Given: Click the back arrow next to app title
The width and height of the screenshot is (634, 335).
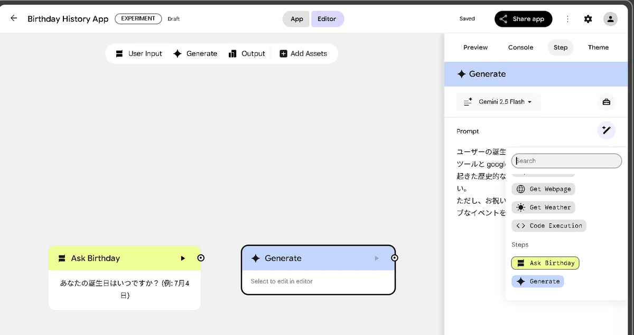Looking at the screenshot, I should click(14, 18).
